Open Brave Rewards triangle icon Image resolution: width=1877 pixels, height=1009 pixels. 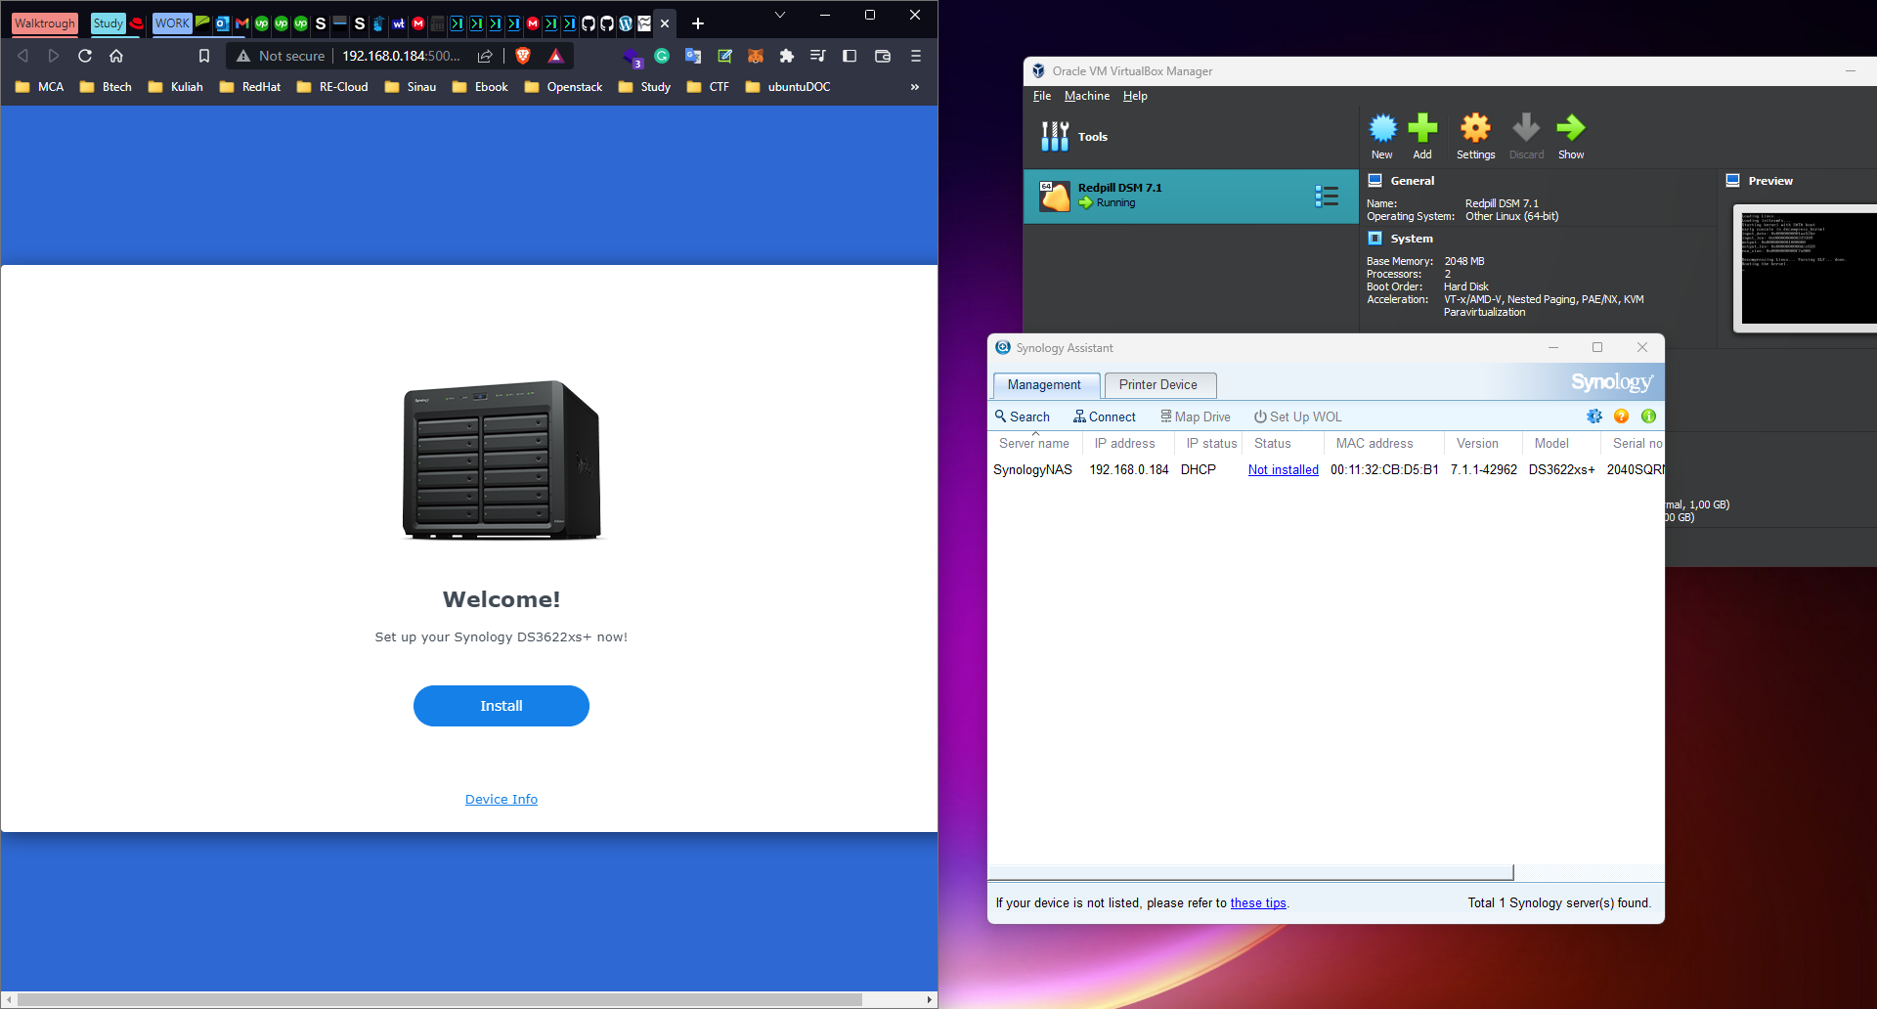[x=556, y=56]
